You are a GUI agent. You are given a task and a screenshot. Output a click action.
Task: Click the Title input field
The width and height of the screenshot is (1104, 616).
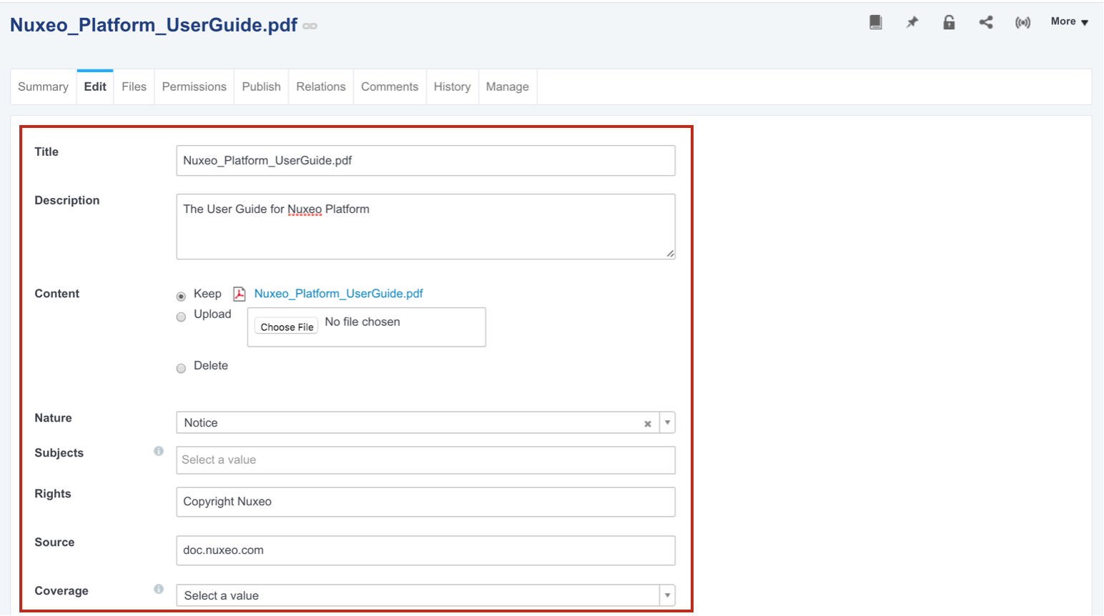coord(425,161)
